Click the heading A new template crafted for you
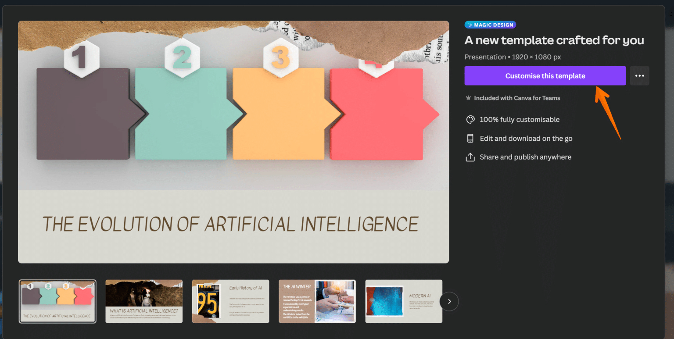Screen dimensions: 674x339 [555, 40]
